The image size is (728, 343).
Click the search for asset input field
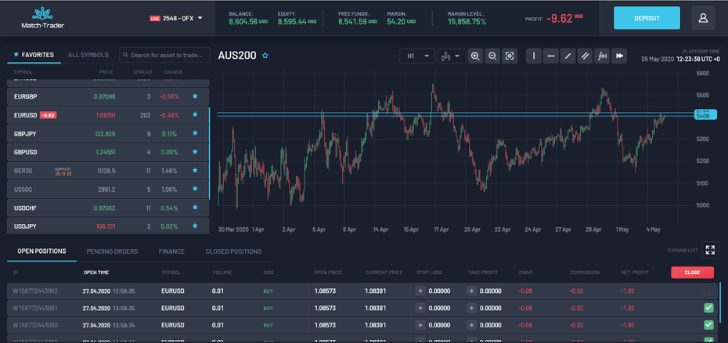point(165,55)
